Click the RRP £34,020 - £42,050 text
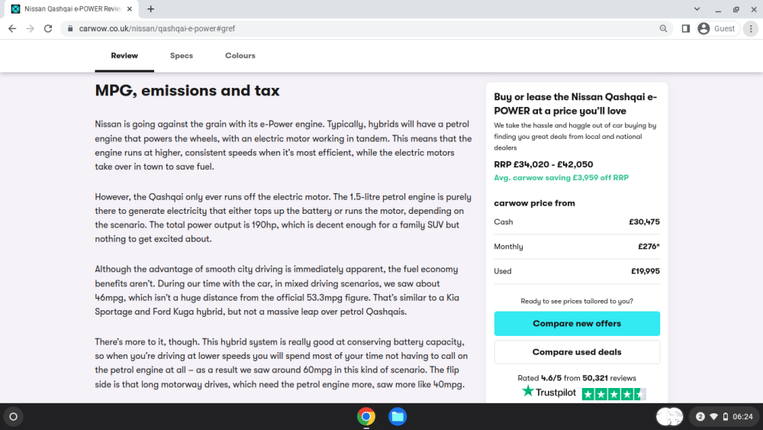The height and width of the screenshot is (430, 763). point(543,165)
